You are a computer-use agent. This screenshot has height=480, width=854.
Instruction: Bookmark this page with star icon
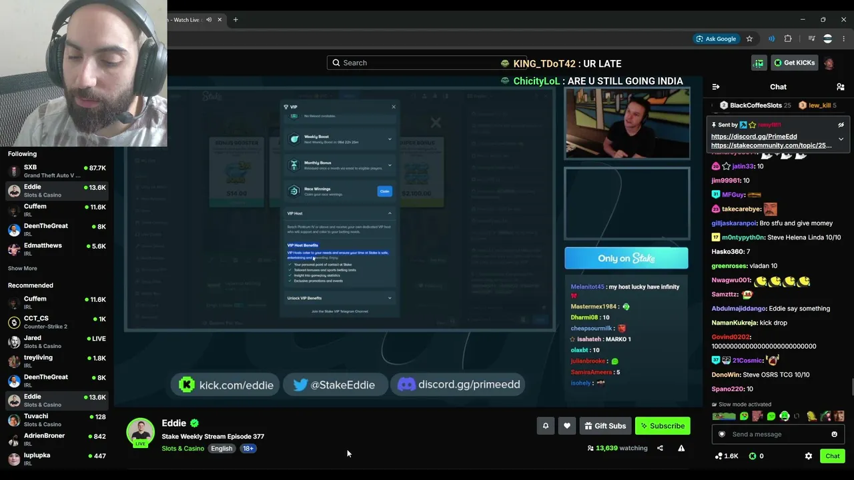tap(749, 39)
